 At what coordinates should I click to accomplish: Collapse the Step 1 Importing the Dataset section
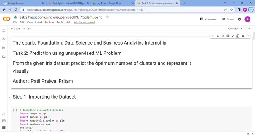tap(9, 97)
